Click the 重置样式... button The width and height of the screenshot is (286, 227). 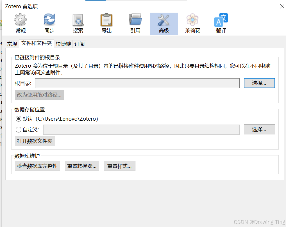pyautogui.click(x=119, y=166)
